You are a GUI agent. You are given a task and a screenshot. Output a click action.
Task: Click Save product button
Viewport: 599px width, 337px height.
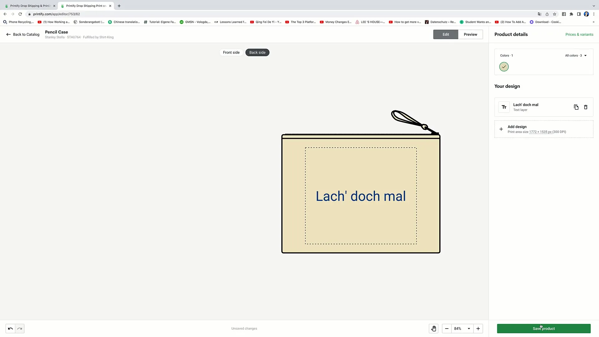point(544,329)
